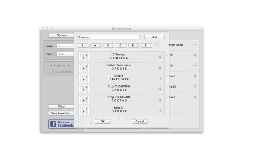
Task: Remove the Drop C (CADGBE) tuning
Action: point(160,89)
